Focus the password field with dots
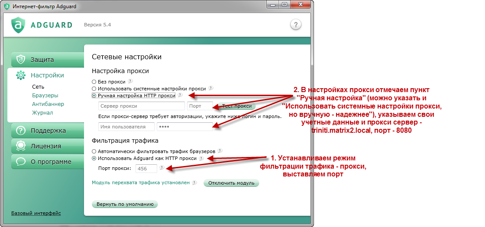 coord(185,127)
